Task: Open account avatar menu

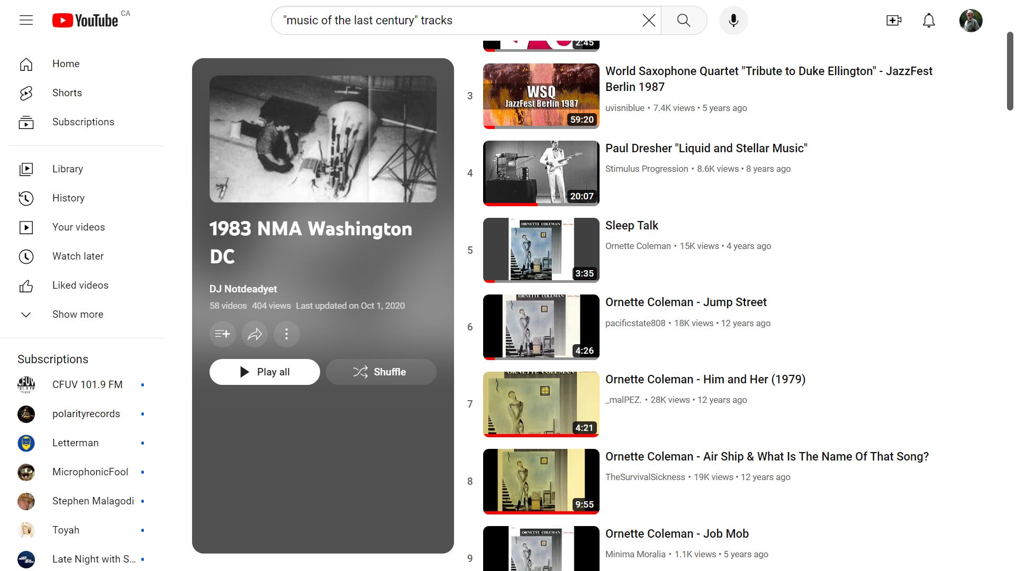Action: tap(970, 20)
